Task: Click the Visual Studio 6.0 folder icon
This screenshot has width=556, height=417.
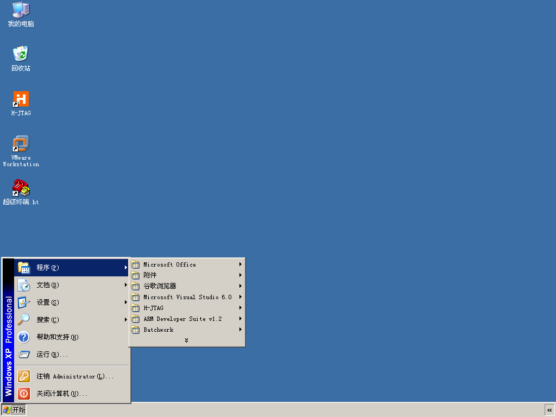Action: [x=135, y=297]
